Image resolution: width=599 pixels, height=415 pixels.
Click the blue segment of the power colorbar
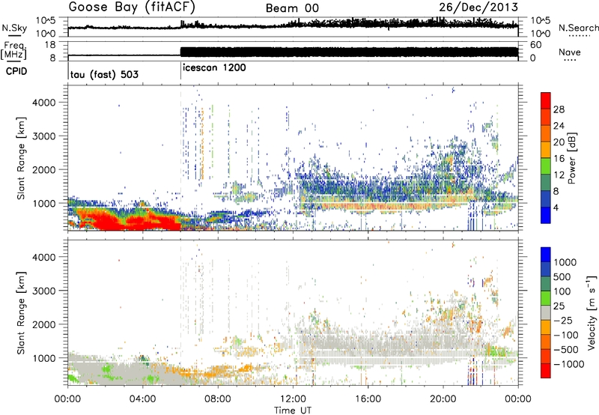[546, 215]
